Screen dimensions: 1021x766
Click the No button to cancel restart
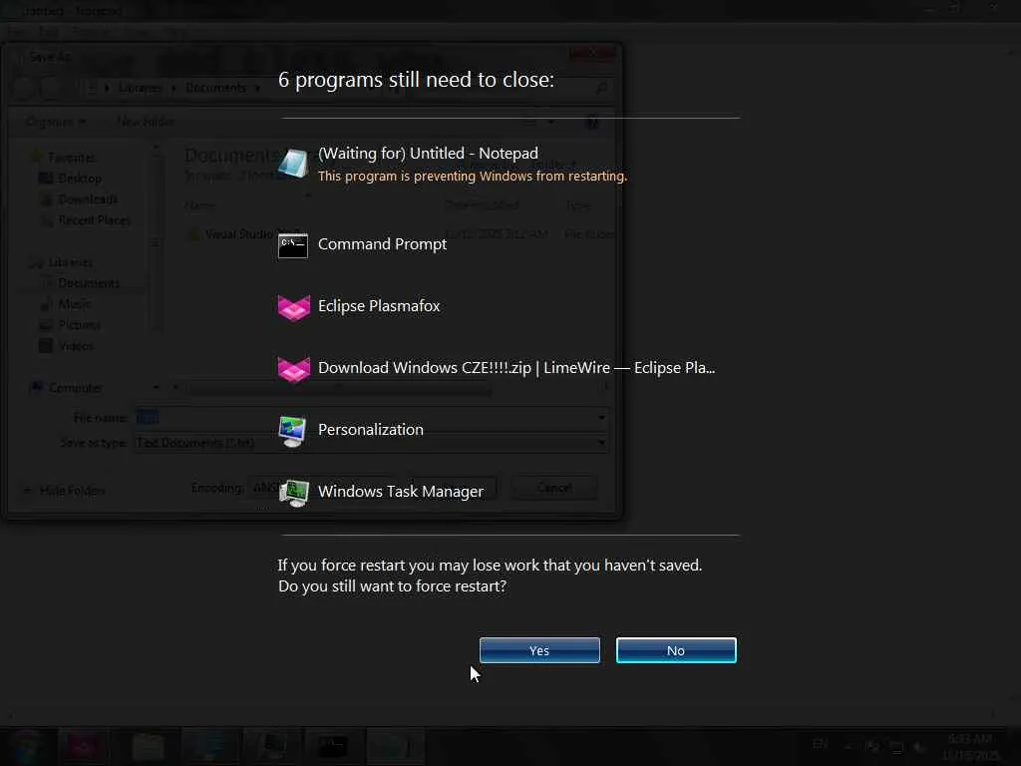click(676, 650)
